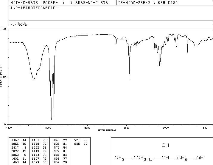Click the CH carbon bearing the upper OH
213x165 pixels.
[x=165, y=158]
